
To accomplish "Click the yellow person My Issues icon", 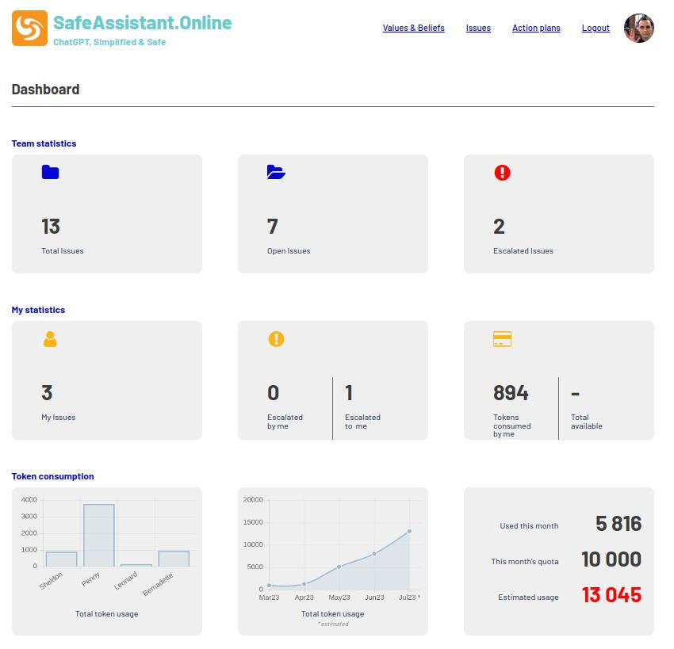I will pyautogui.click(x=50, y=339).
